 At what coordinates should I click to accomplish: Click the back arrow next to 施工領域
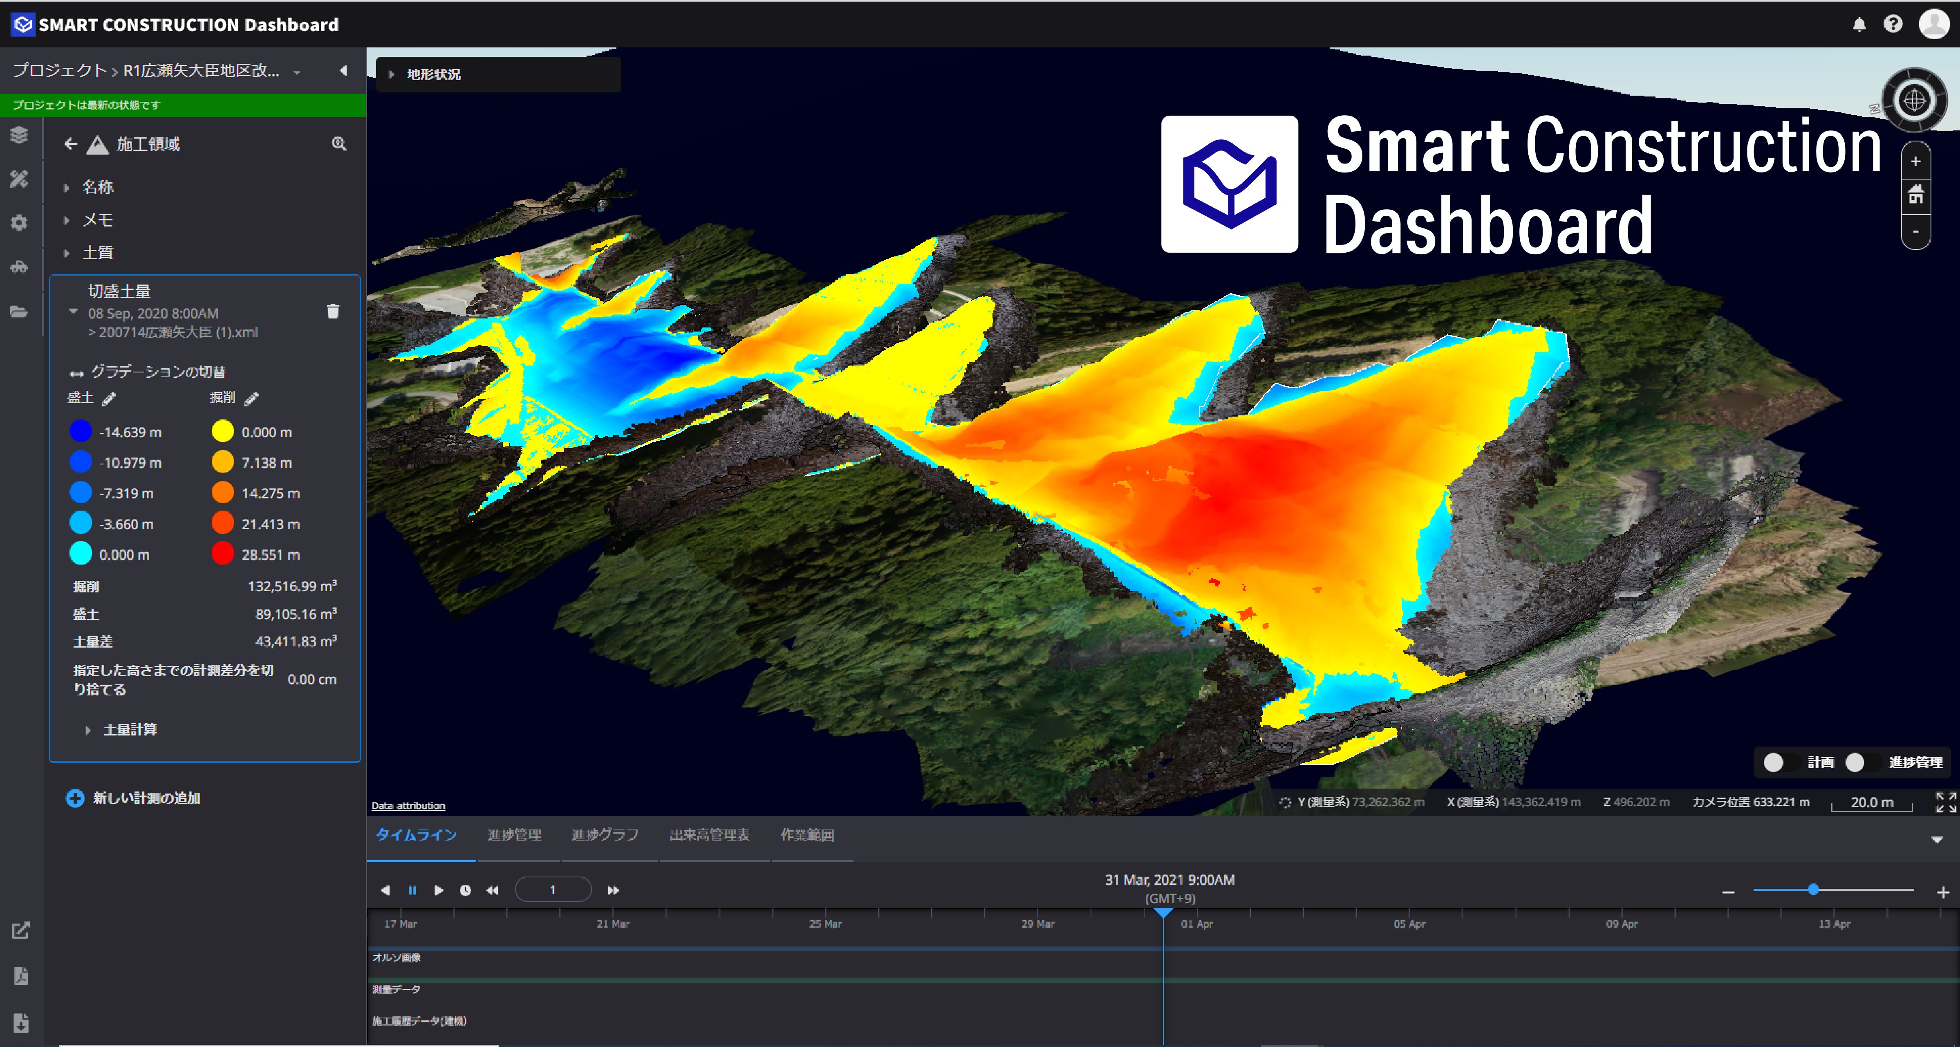click(x=71, y=144)
